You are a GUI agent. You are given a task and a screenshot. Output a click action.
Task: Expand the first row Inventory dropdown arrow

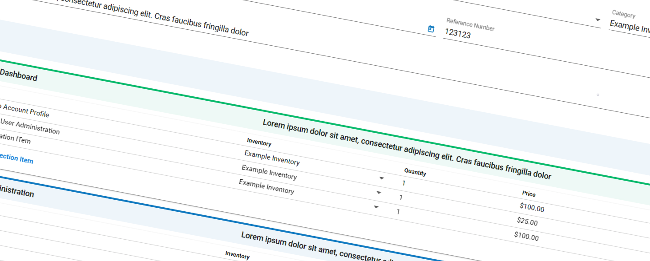(x=381, y=178)
